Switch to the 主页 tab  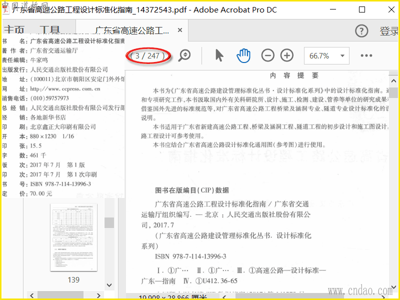pyautogui.click(x=14, y=30)
